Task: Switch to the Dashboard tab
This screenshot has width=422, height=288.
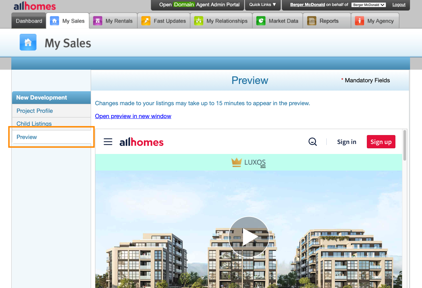Action: (x=29, y=21)
